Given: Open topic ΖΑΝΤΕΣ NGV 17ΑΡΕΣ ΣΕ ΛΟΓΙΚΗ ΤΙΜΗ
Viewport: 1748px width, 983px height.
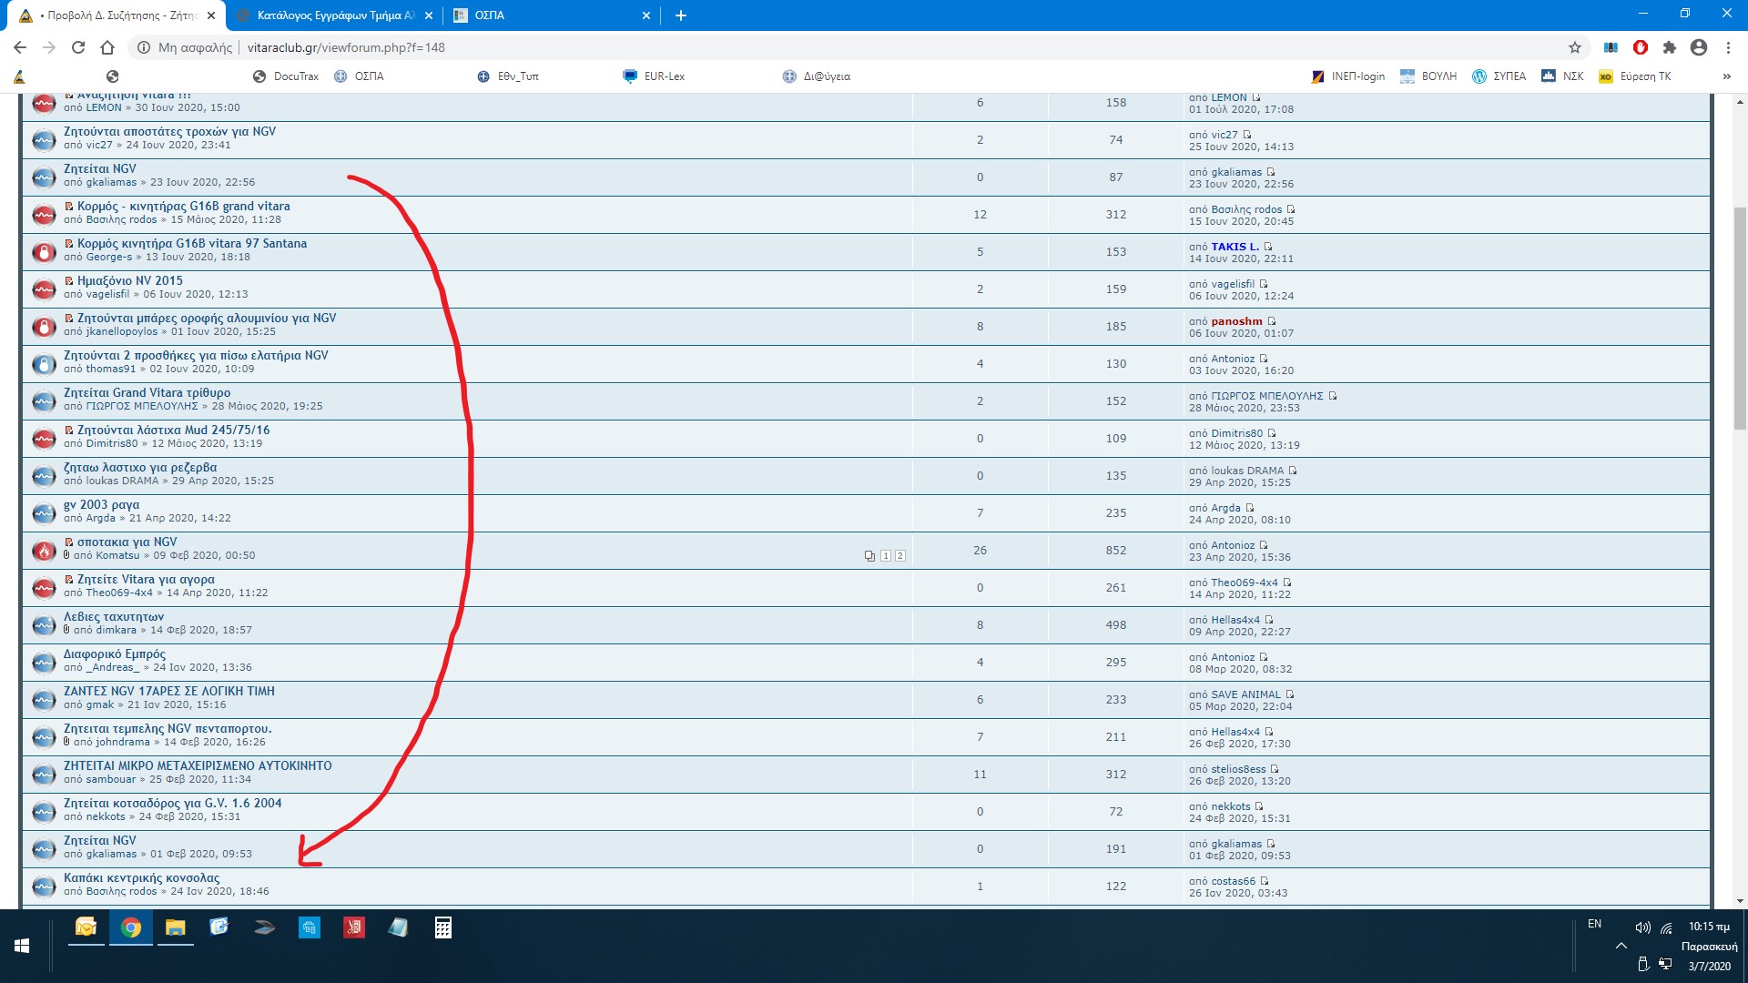Looking at the screenshot, I should tap(169, 691).
